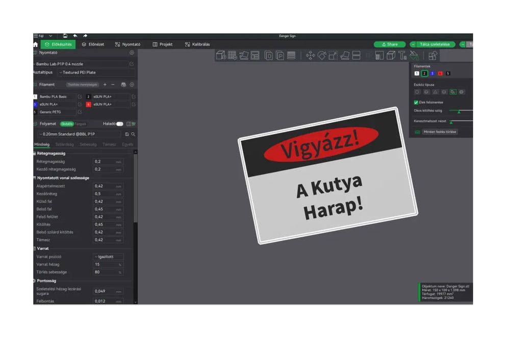
Task: Adjust the Okos kitöltési szög slider
Action: tap(461, 111)
